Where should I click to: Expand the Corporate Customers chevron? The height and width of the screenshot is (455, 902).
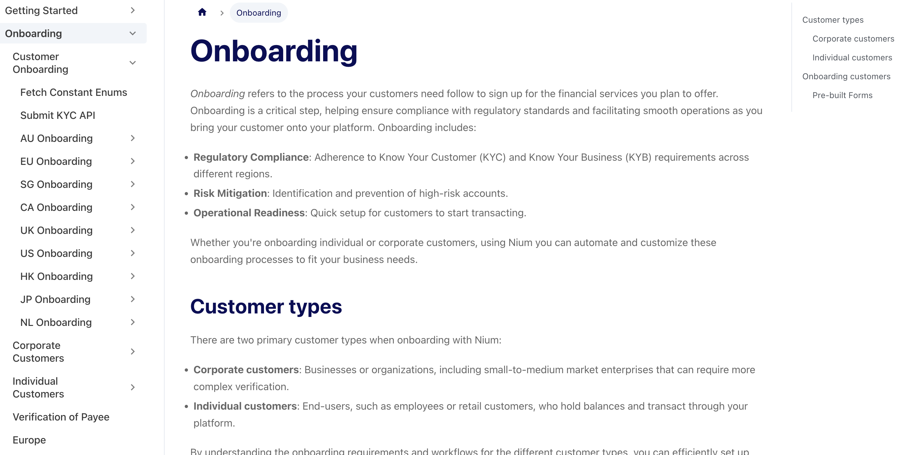(x=132, y=352)
